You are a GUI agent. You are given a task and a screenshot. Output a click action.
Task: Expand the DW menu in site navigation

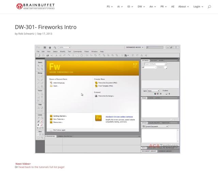141,6
